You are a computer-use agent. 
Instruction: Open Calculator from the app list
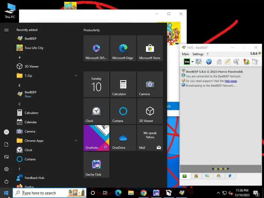(x=47, y=113)
